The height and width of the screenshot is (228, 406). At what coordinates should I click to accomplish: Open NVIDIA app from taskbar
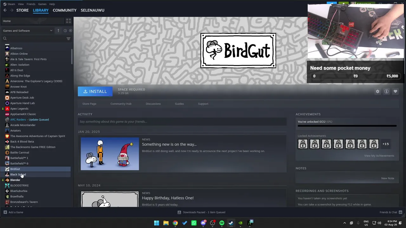(x=240, y=223)
